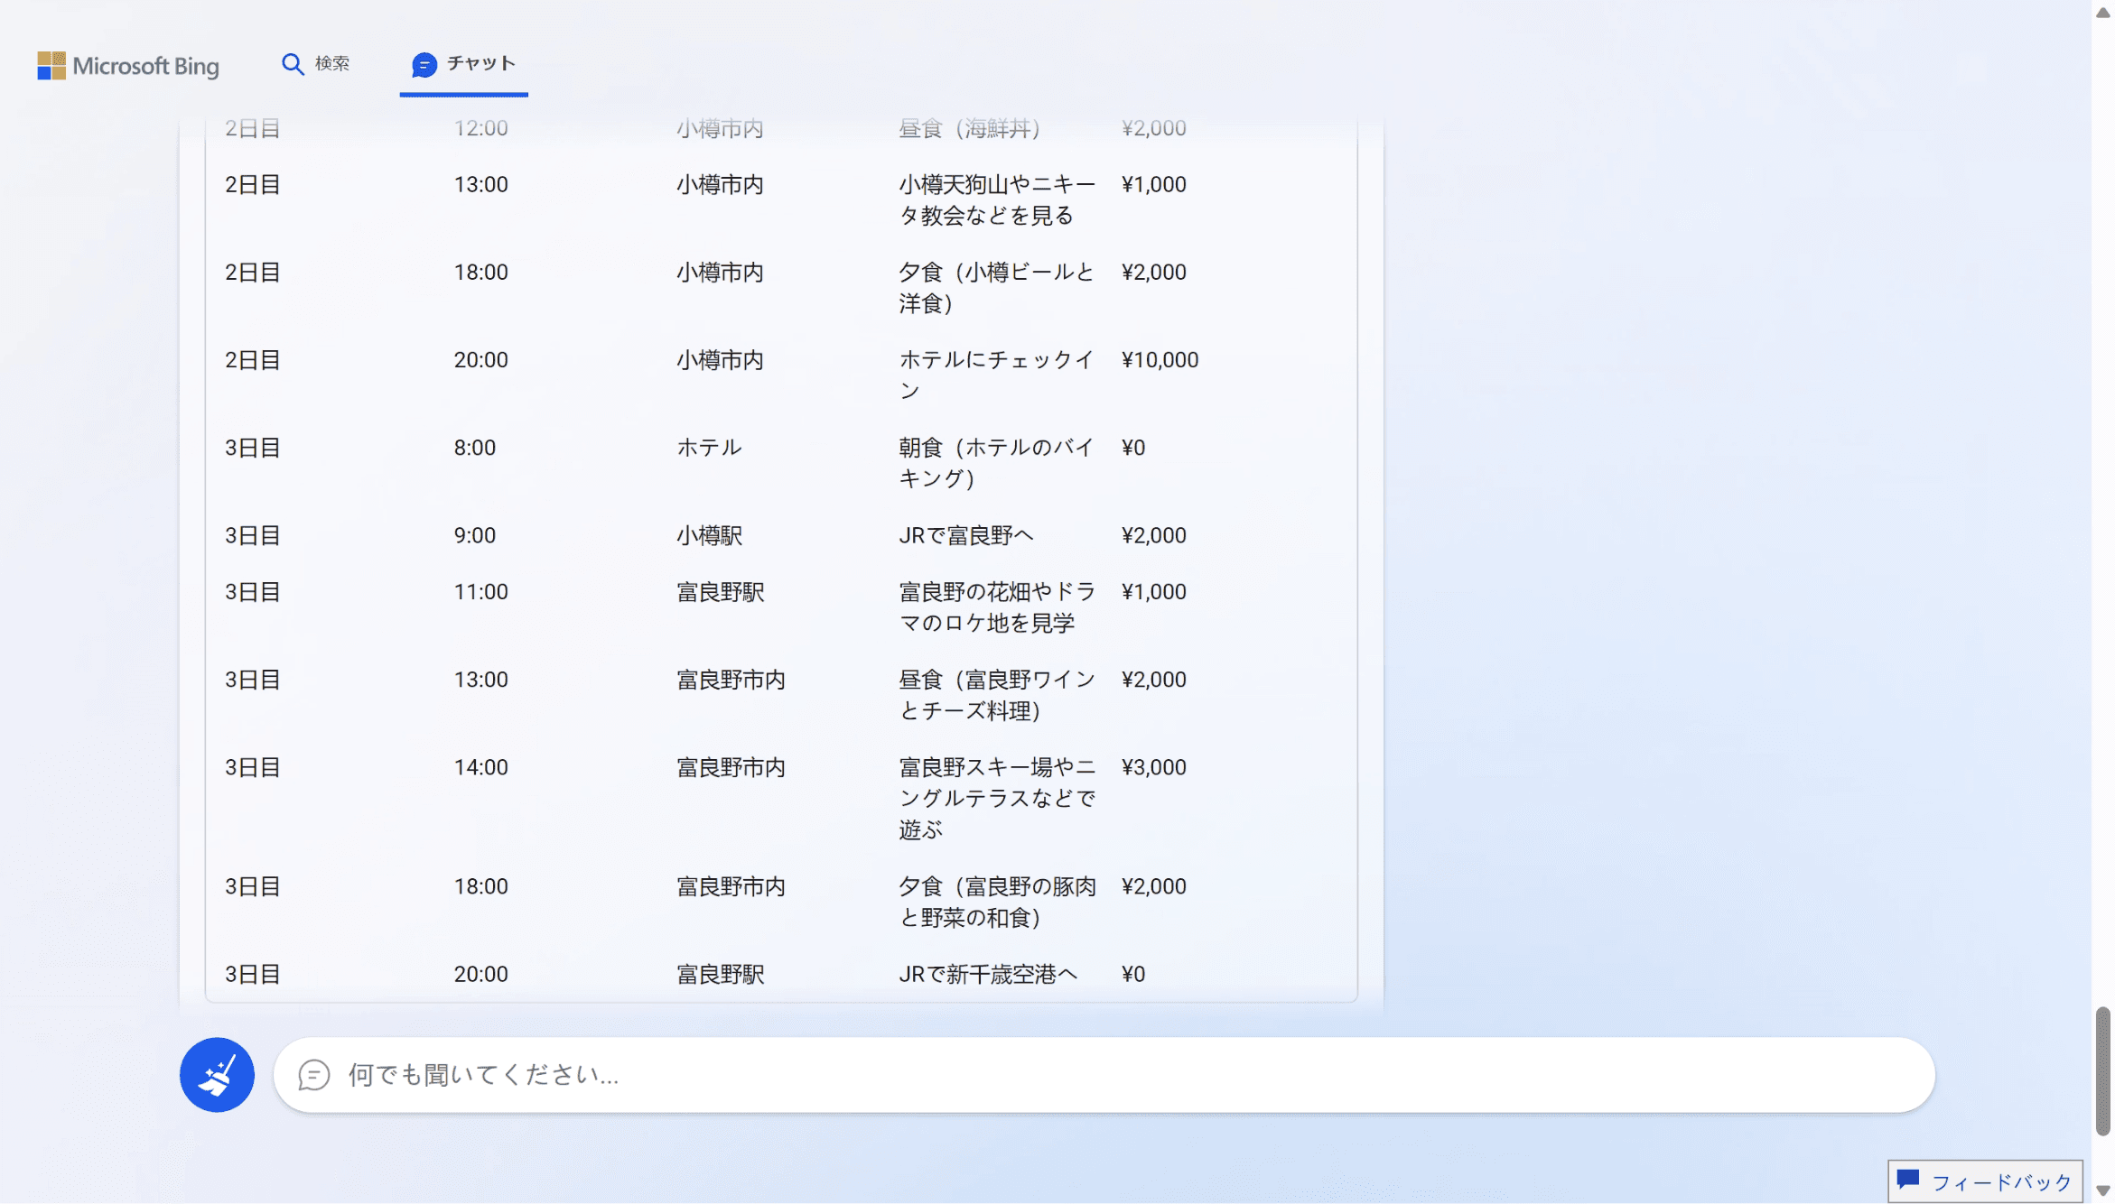The image size is (2115, 1204).
Task: Click the 9:00 time cell
Action: click(475, 535)
